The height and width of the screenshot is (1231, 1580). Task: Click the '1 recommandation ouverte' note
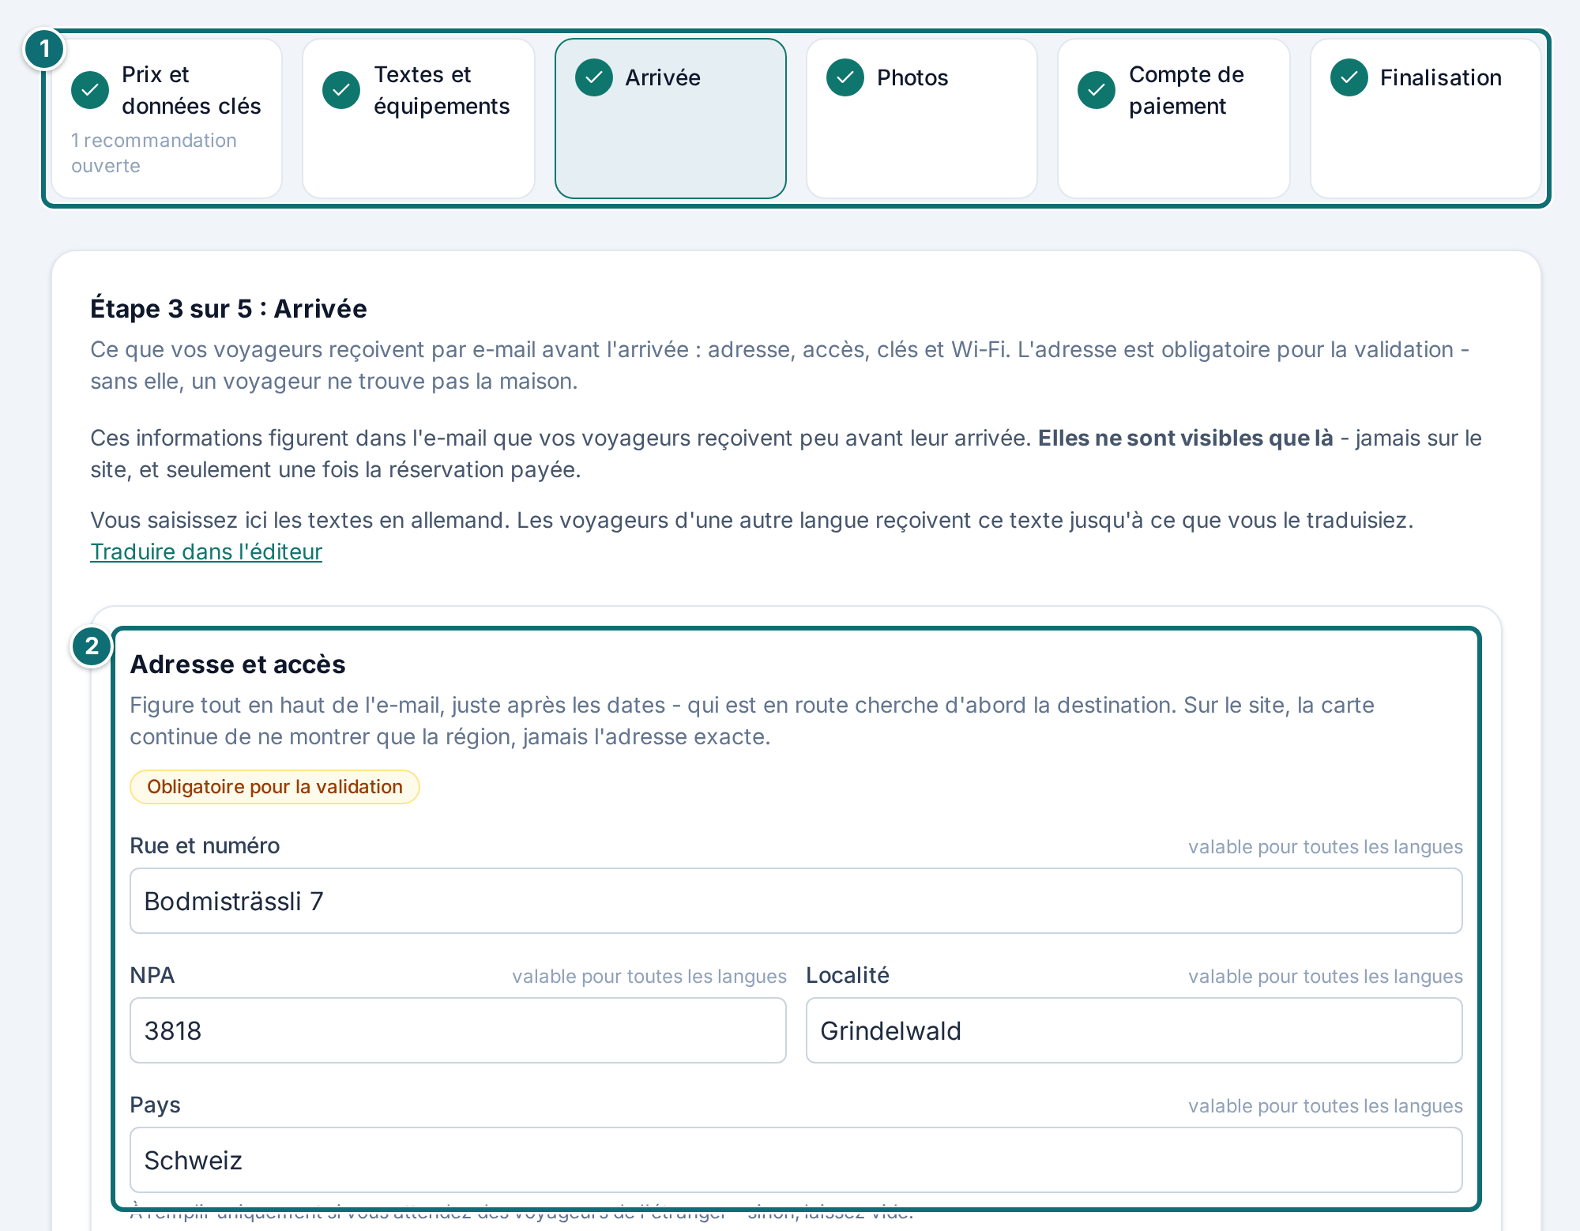154,153
